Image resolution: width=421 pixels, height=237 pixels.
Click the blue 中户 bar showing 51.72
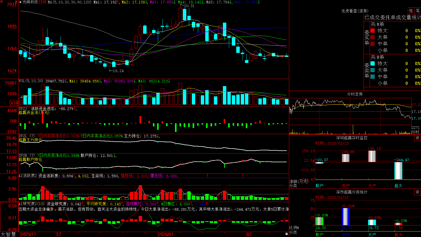tap(346, 217)
